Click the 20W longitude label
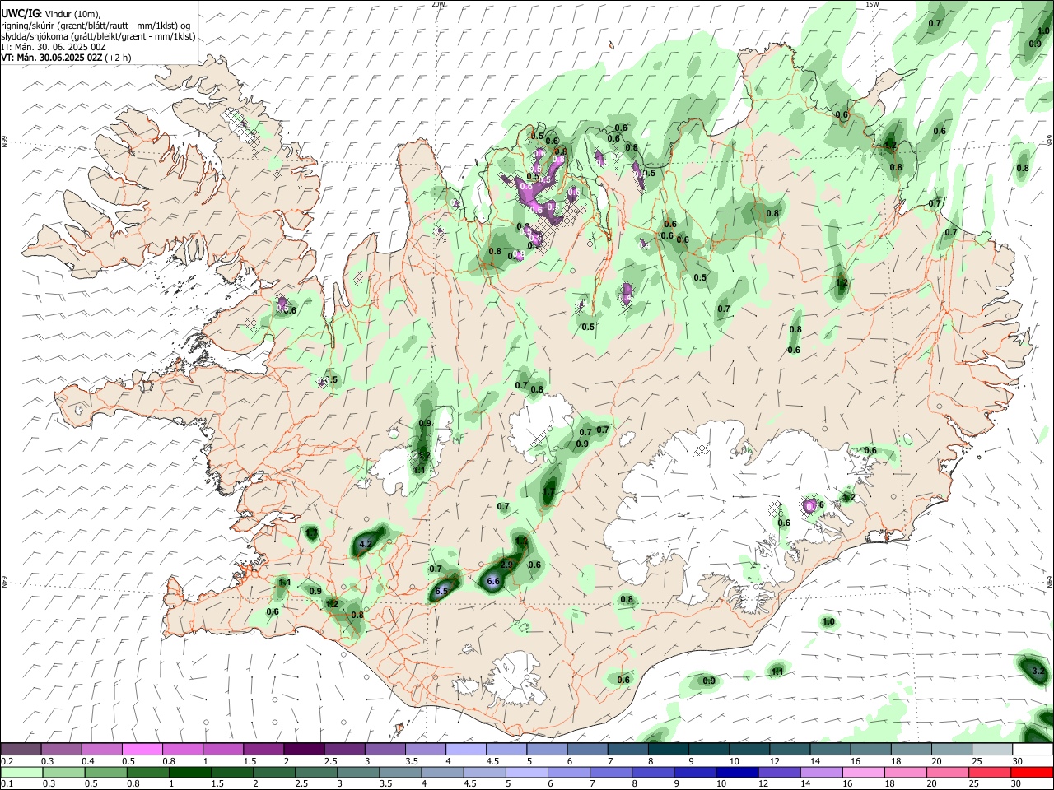 pyautogui.click(x=438, y=4)
